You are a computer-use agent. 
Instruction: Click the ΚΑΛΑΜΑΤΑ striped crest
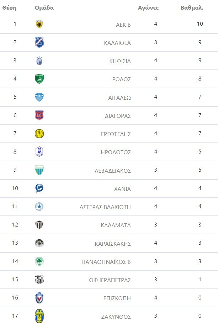coord(39,225)
